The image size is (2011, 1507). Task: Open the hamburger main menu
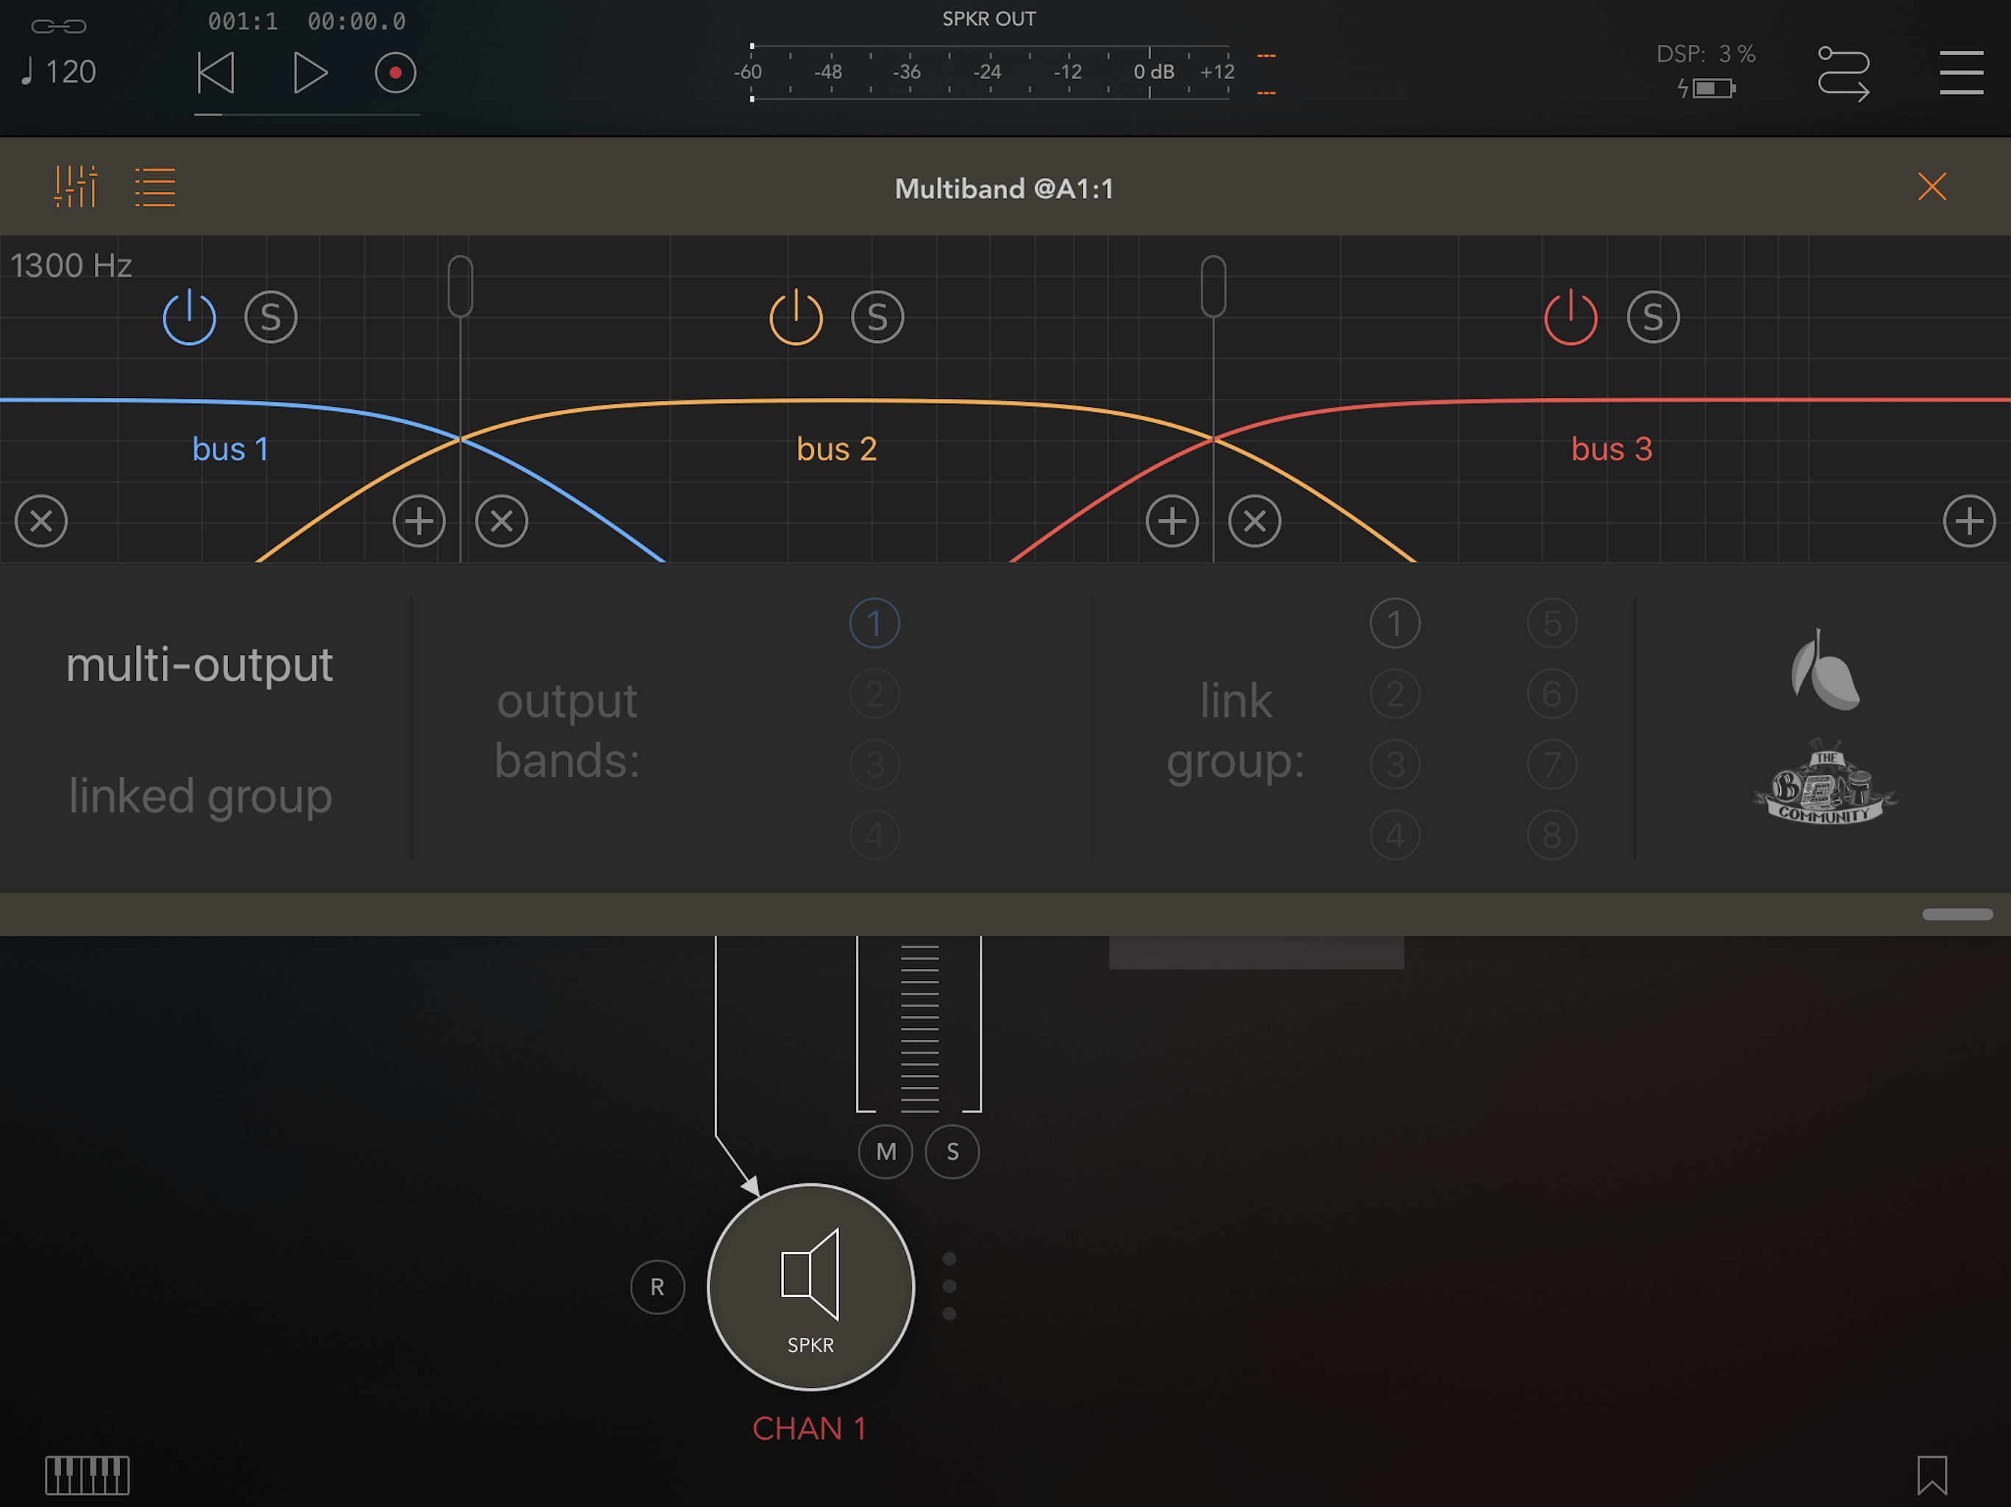[x=1960, y=73]
